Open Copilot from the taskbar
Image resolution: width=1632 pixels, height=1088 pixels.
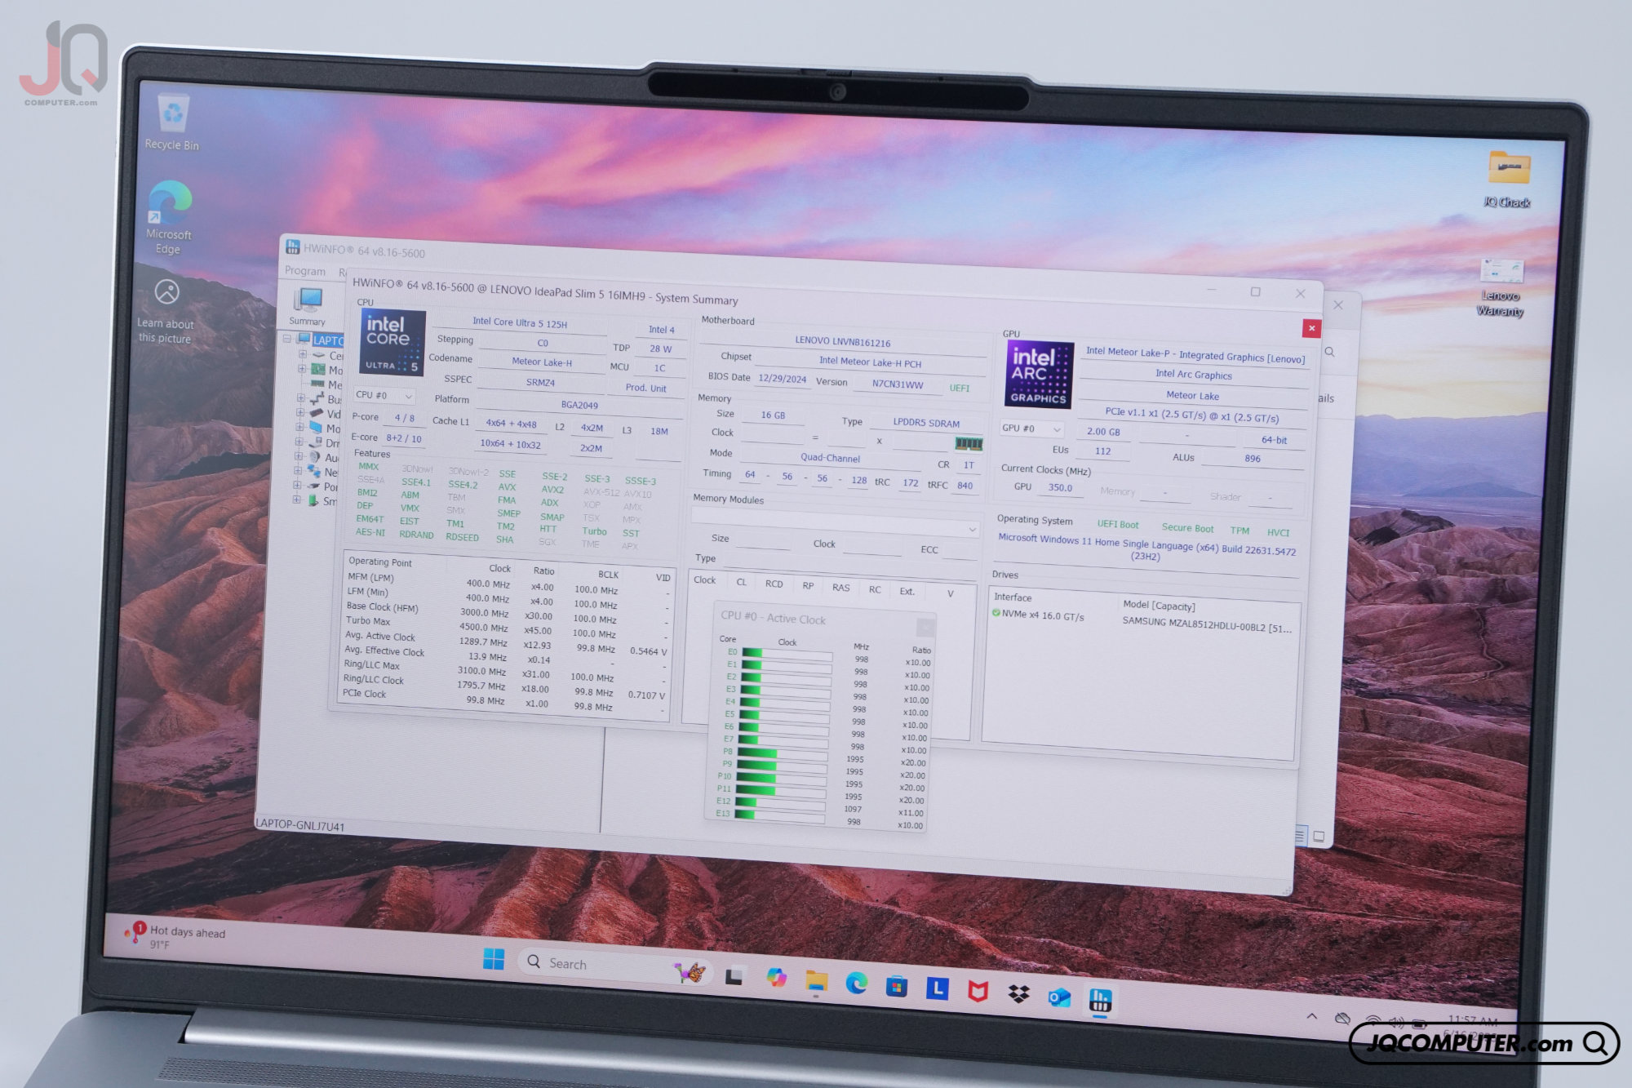(x=776, y=978)
